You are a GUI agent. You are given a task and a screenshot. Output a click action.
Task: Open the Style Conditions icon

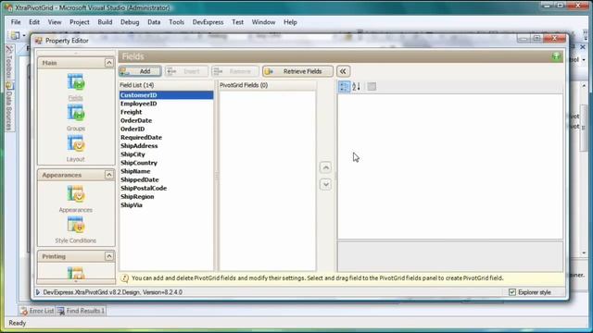coord(76,225)
